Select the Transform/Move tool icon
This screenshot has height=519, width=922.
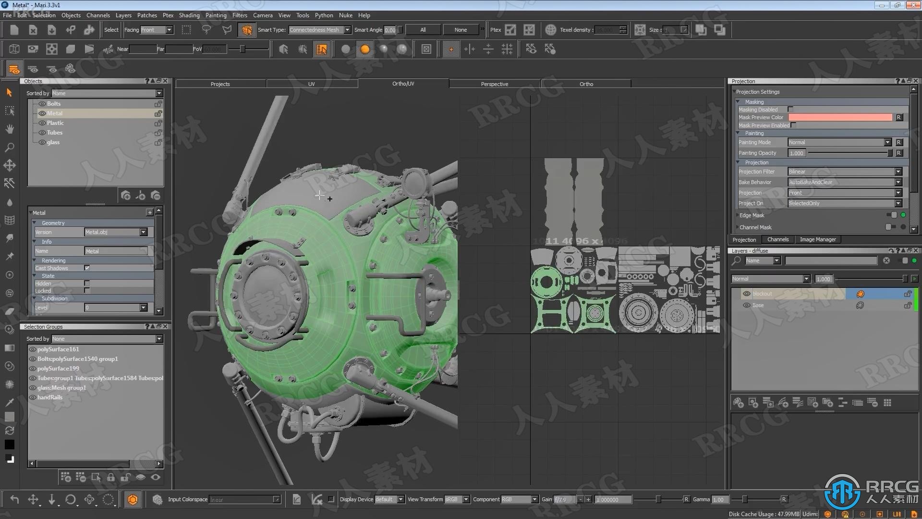[x=9, y=164]
